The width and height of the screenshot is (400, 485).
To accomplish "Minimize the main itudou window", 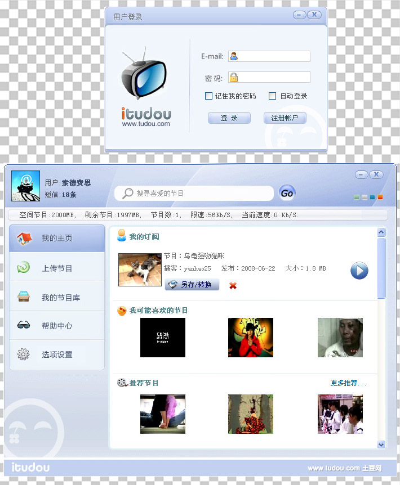I will pyautogui.click(x=361, y=175).
